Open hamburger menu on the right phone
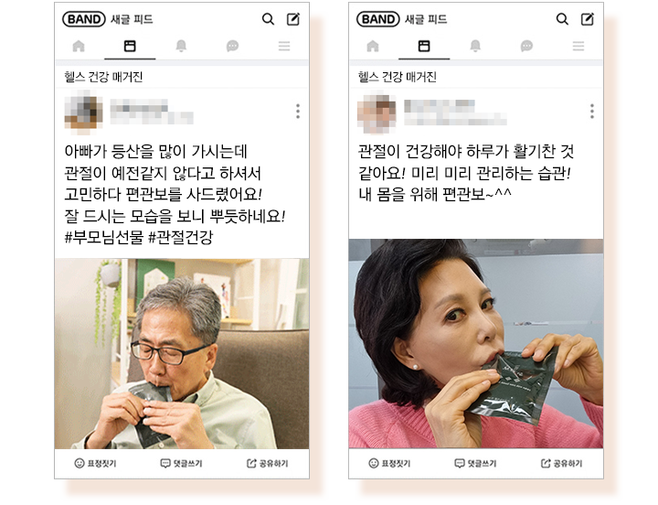 (578, 46)
